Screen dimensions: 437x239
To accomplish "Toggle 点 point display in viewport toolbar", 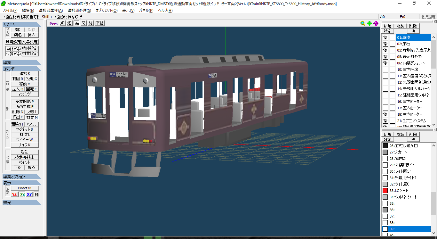I will 62,23.
